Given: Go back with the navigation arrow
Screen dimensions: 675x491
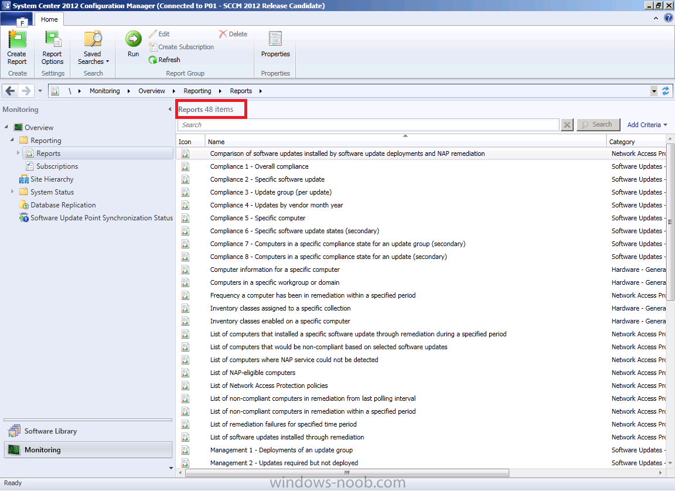Looking at the screenshot, I should 11,91.
